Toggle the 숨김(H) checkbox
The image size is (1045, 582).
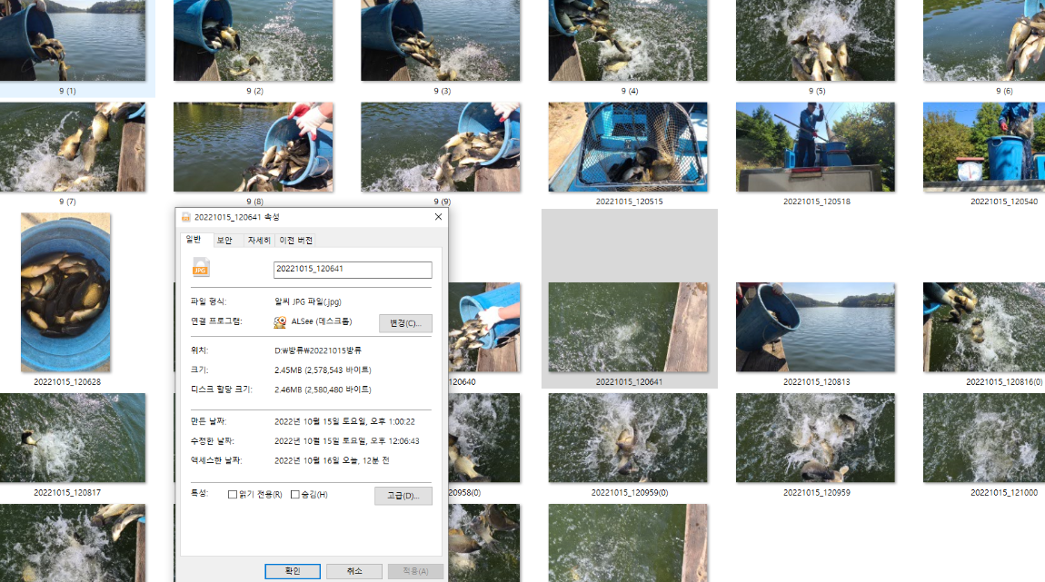tap(294, 495)
